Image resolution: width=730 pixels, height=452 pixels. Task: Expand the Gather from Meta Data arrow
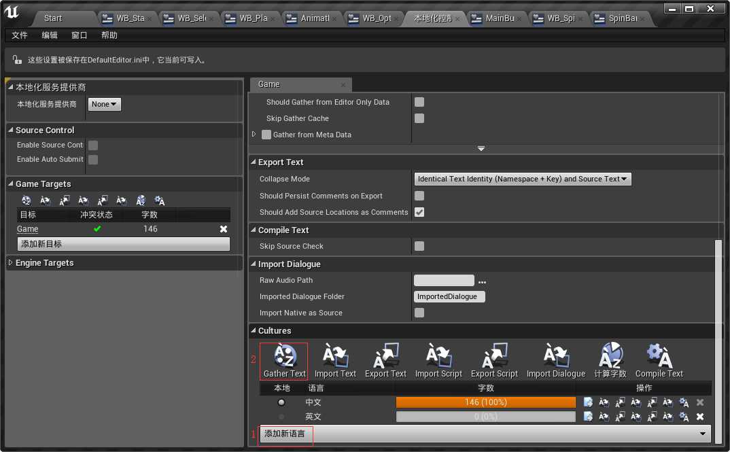[x=254, y=134]
